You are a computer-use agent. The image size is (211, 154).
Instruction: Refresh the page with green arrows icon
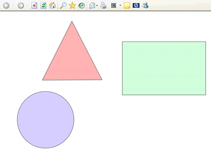tap(43, 5)
